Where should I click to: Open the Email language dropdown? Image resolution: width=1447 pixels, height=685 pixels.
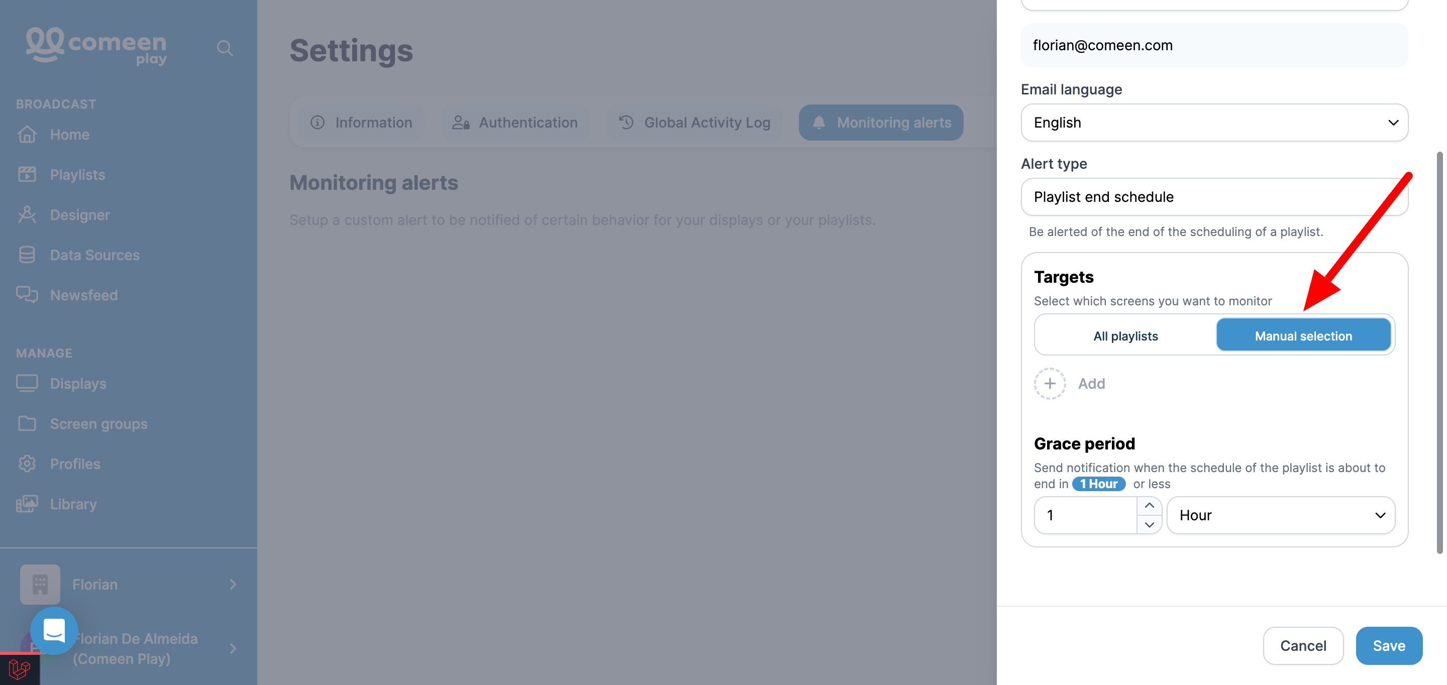pyautogui.click(x=1214, y=123)
